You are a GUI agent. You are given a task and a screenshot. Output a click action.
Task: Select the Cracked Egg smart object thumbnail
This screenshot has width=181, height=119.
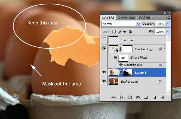[x=113, y=49]
